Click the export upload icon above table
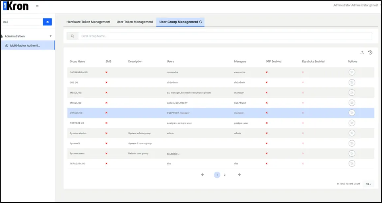 (362, 52)
